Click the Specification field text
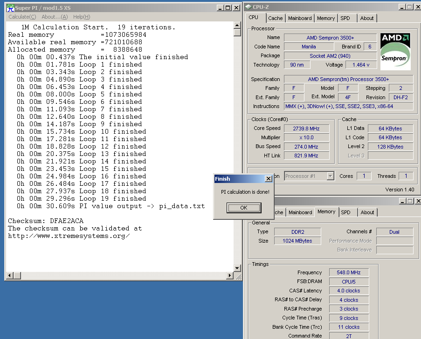Image resolution: width=421 pixels, height=339 pixels. 349,79
